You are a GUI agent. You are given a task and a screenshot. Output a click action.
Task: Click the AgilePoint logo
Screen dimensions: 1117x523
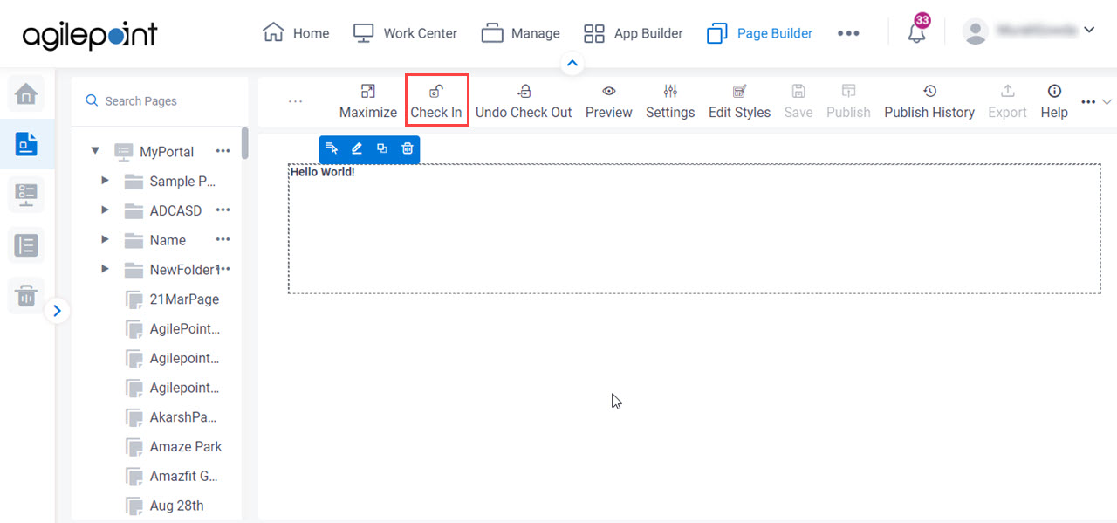90,35
